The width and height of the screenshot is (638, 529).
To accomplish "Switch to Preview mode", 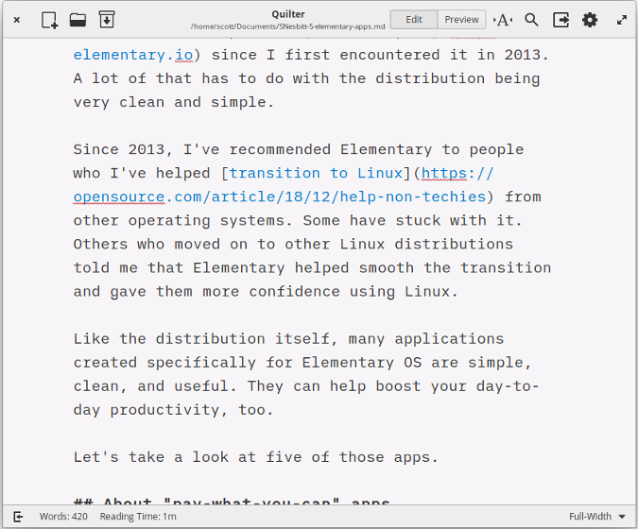I will 461,20.
